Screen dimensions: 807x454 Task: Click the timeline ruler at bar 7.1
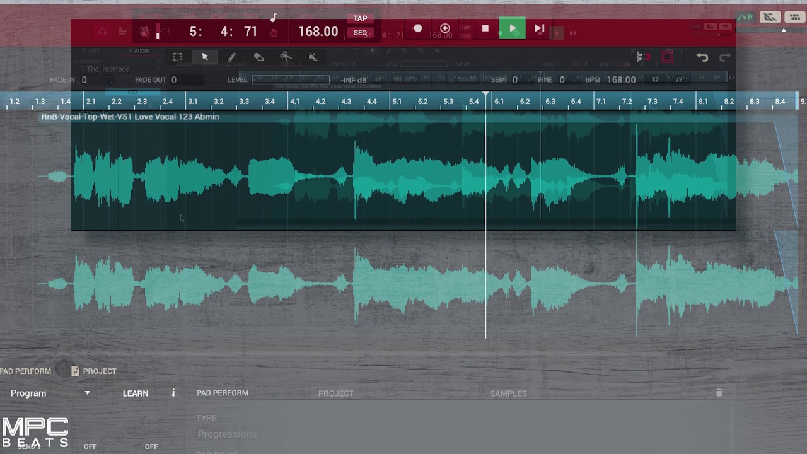click(x=601, y=102)
